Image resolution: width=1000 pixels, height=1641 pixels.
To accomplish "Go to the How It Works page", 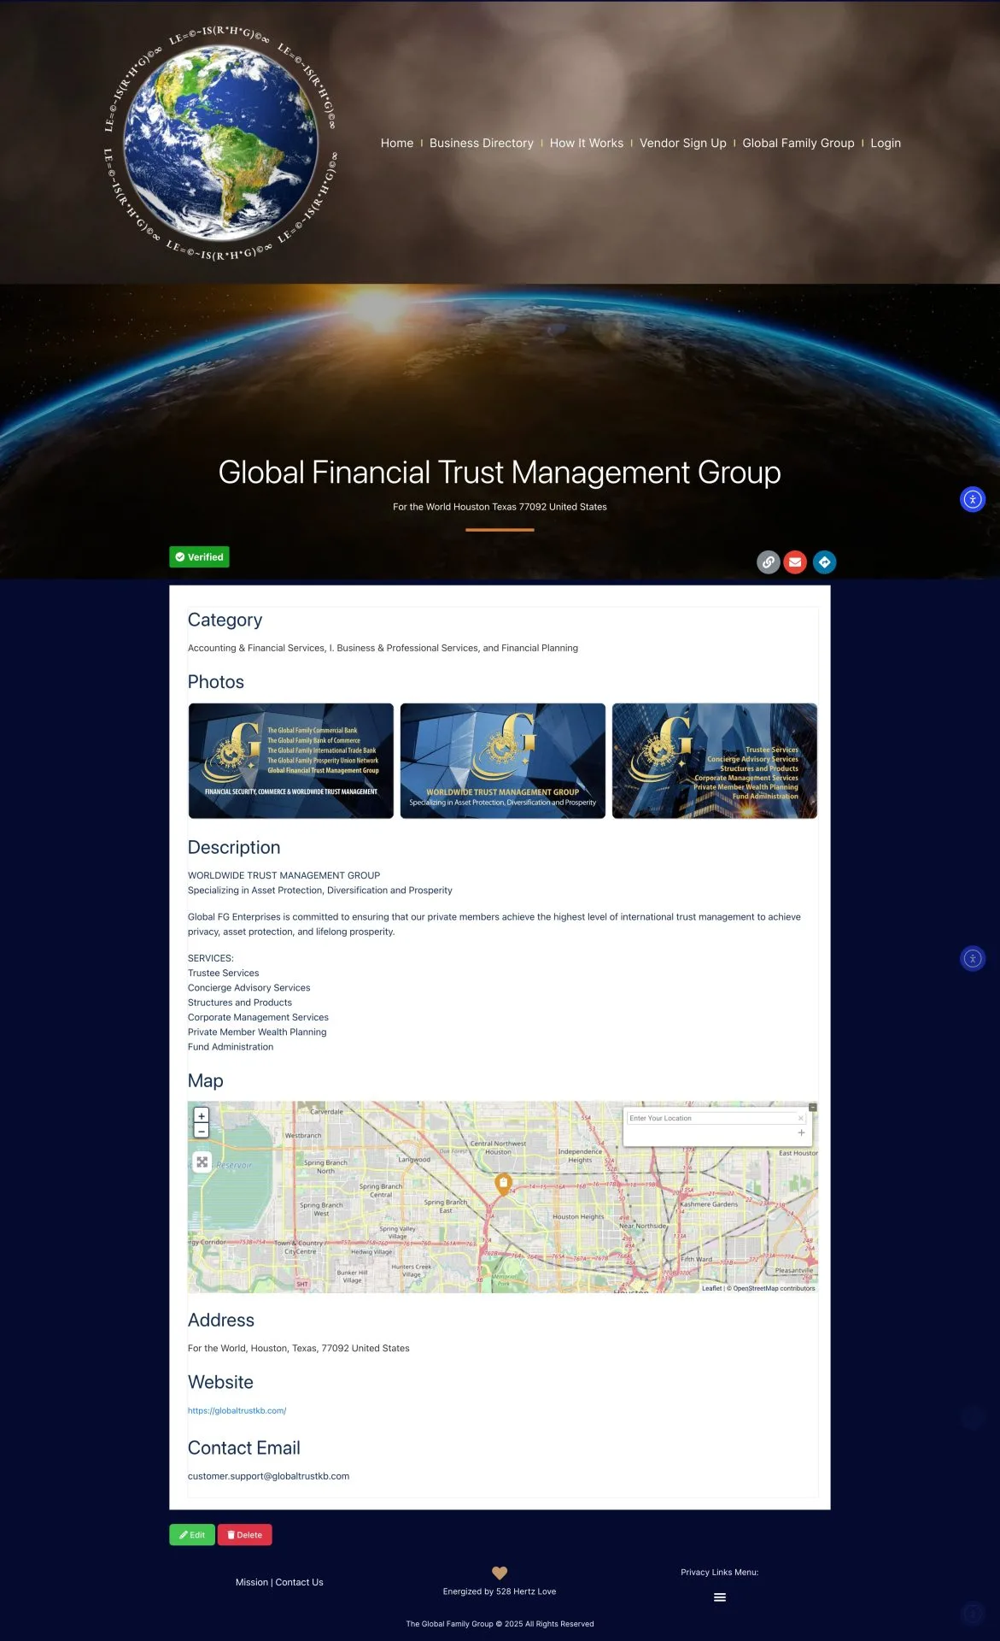I will coord(586,144).
